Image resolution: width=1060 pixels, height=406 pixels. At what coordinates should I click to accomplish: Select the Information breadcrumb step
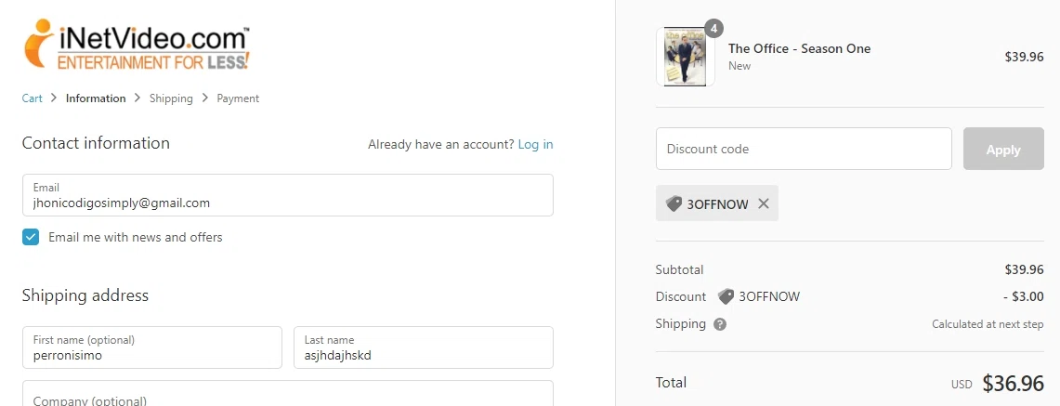tap(96, 98)
